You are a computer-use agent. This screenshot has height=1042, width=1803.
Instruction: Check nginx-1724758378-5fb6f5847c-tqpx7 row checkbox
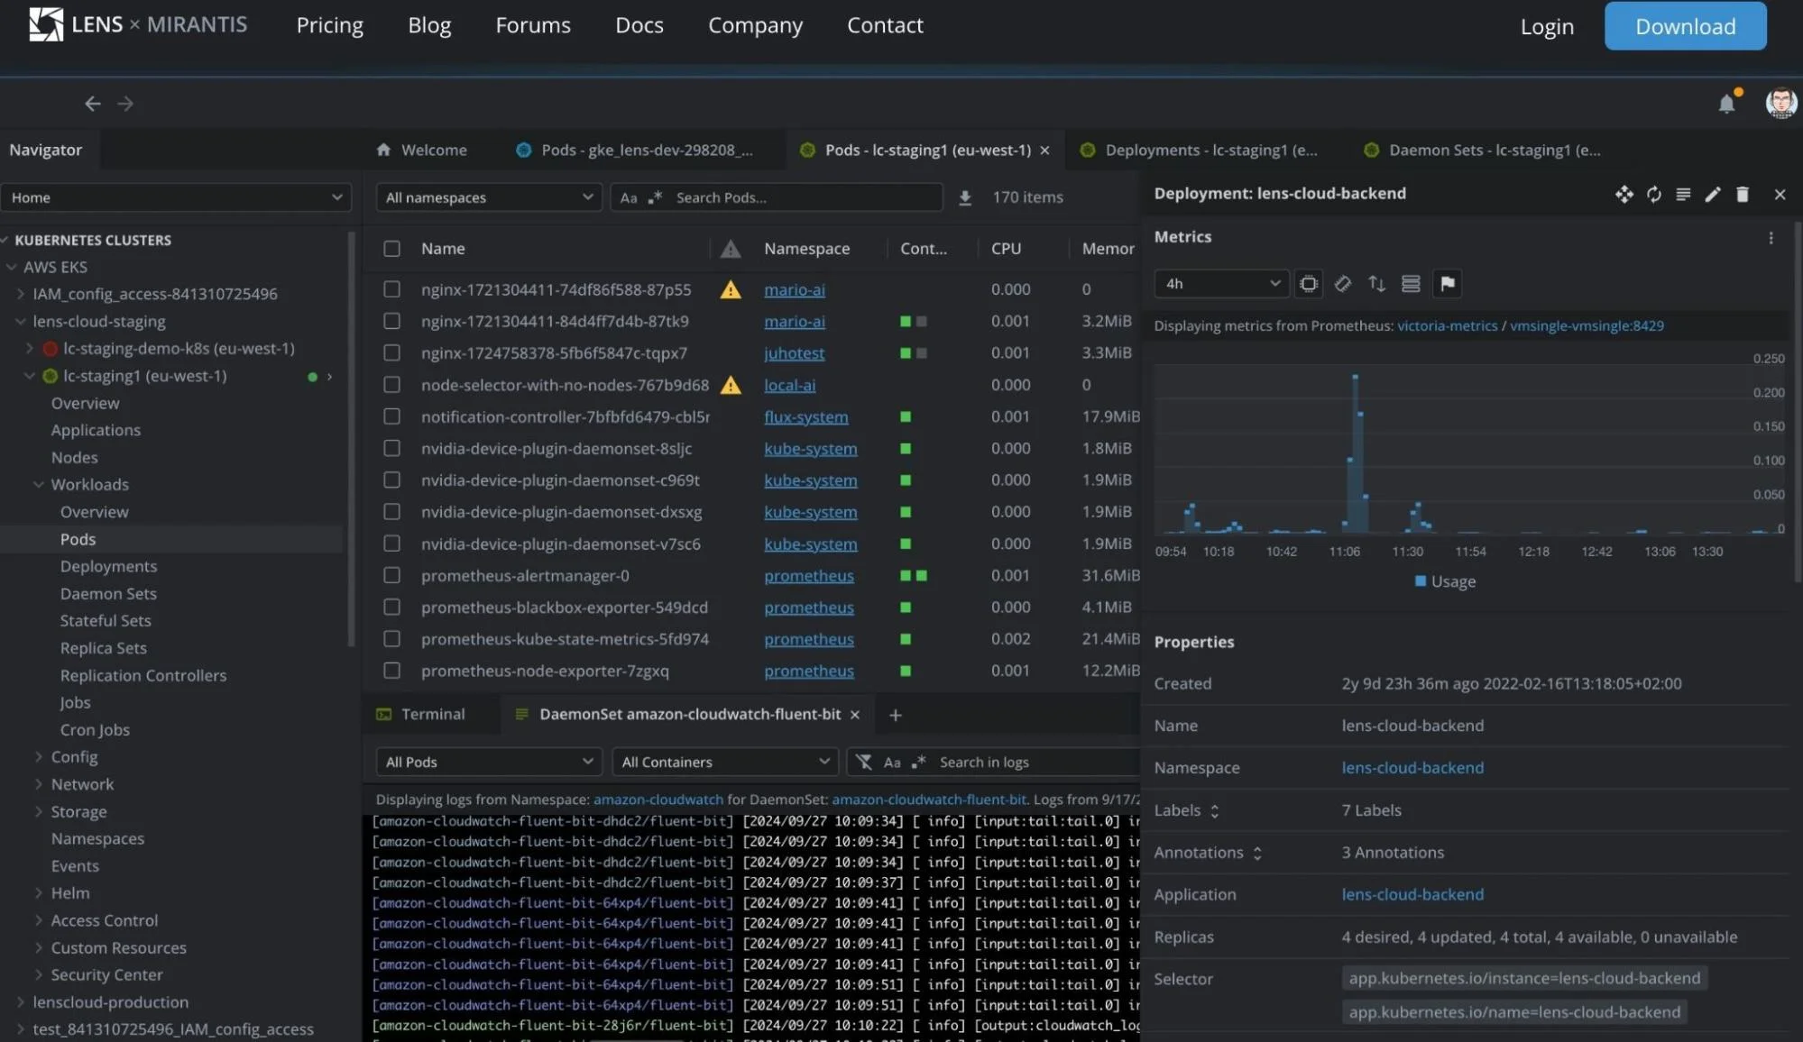click(x=391, y=353)
